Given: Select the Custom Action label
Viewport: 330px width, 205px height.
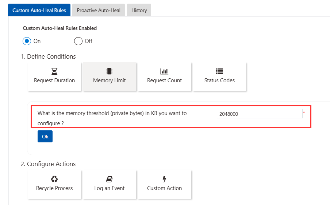Looking at the screenshot, I should (x=164, y=188).
